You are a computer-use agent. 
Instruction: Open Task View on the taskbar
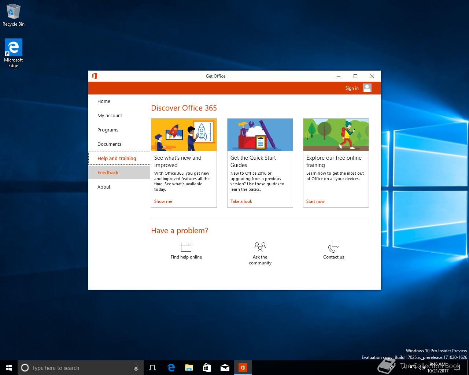point(152,368)
